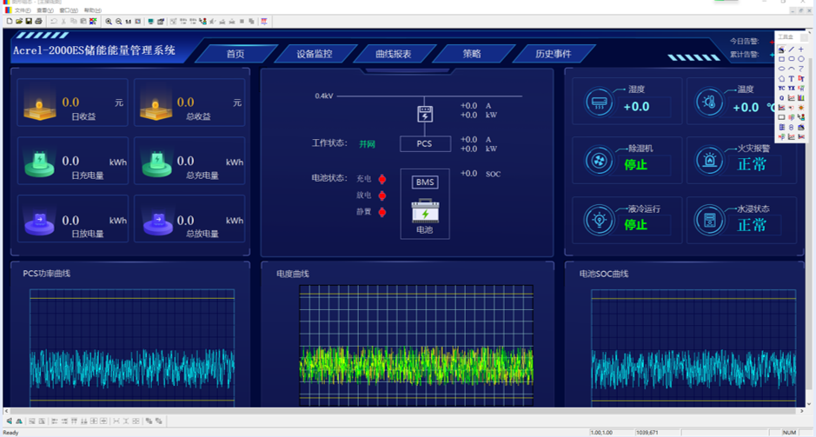Click the Undo arrow in the toolbar
Image resolution: width=816 pixels, height=437 pixels.
[54, 22]
